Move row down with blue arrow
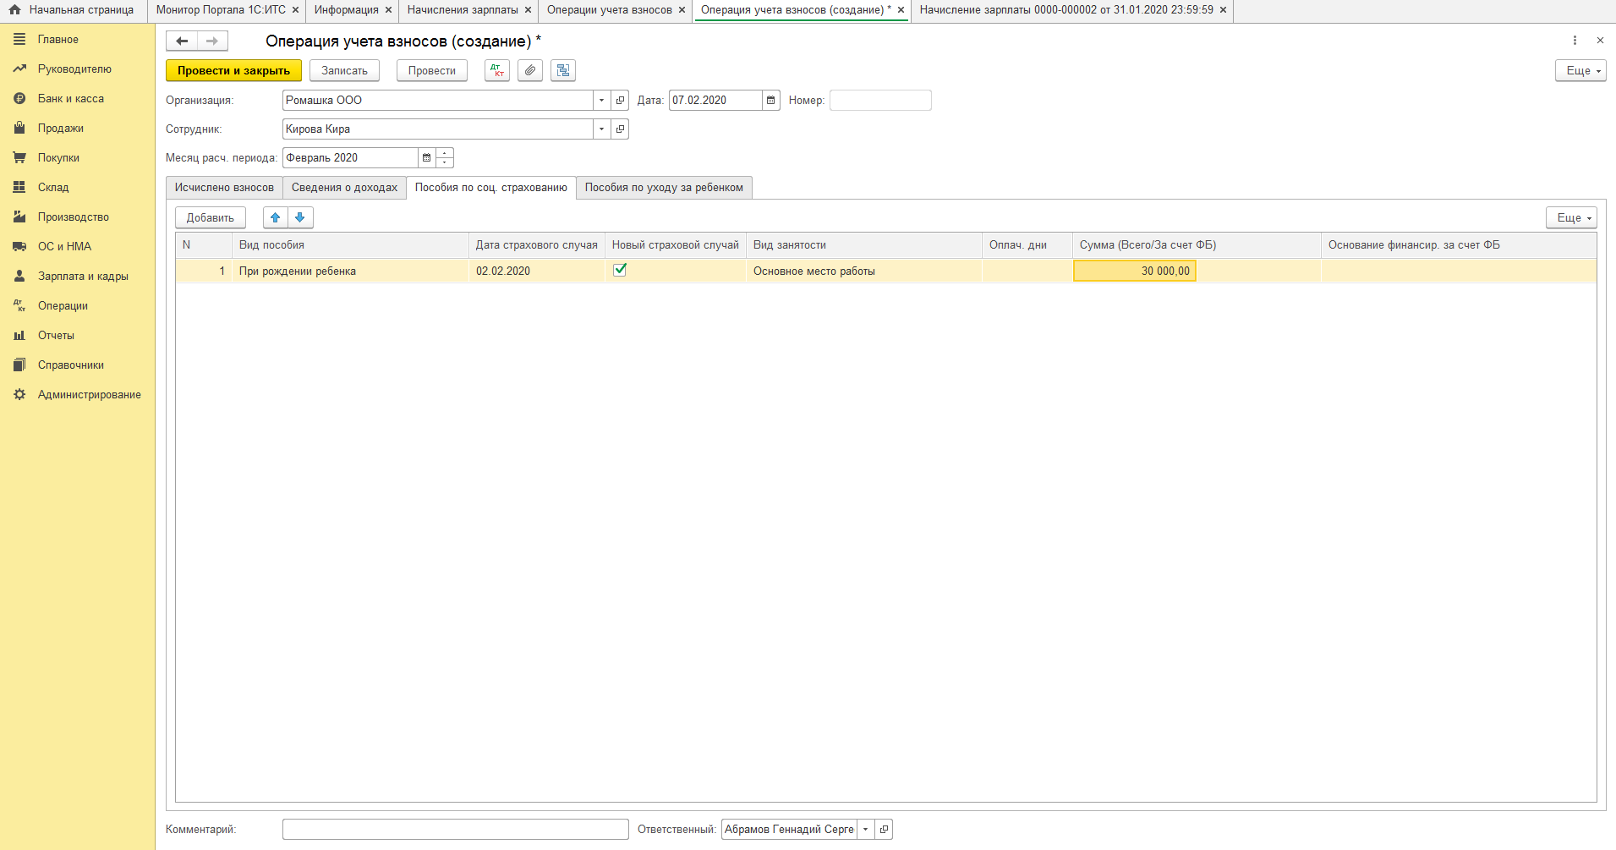This screenshot has height=850, width=1616. (x=300, y=218)
